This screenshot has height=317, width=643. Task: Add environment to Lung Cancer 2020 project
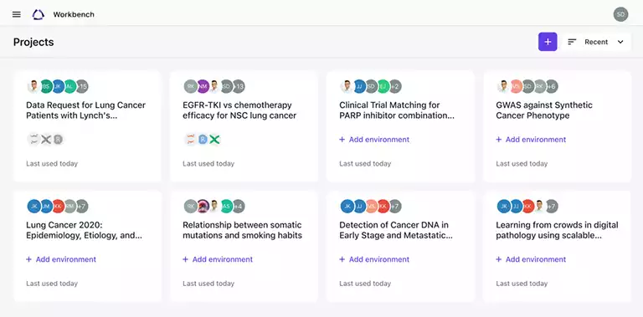point(61,259)
